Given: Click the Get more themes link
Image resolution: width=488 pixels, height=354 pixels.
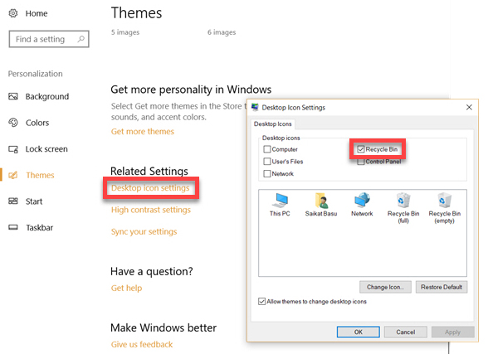Looking at the screenshot, I should pyautogui.click(x=143, y=132).
